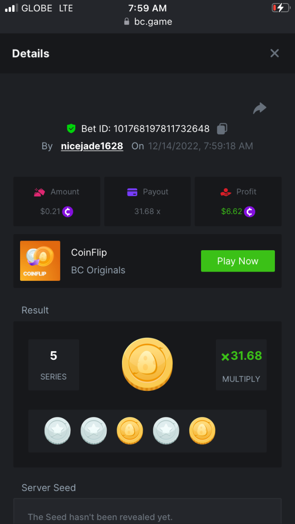Click the Payout card icon

click(132, 192)
